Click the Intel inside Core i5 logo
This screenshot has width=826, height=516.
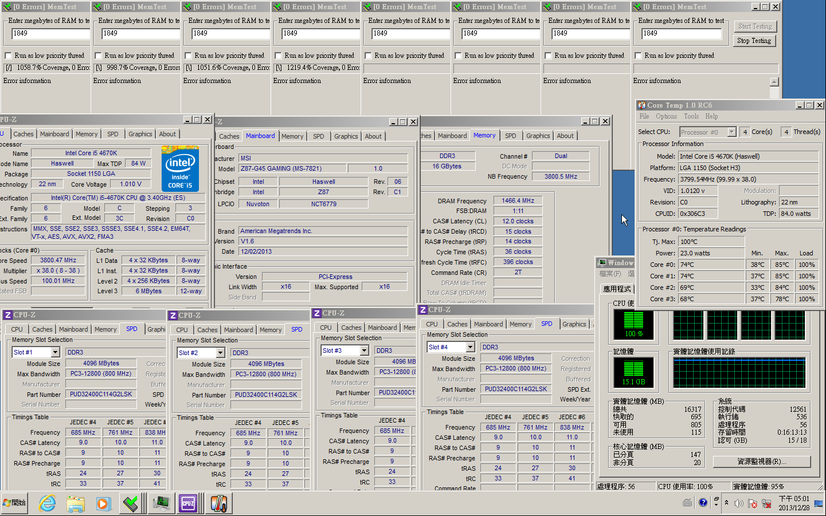pyautogui.click(x=180, y=170)
